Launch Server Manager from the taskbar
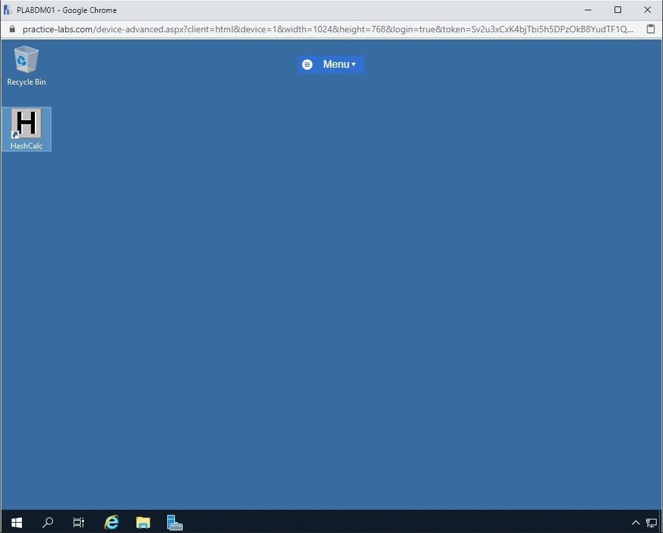Screen dimensions: 663x533 (174, 522)
